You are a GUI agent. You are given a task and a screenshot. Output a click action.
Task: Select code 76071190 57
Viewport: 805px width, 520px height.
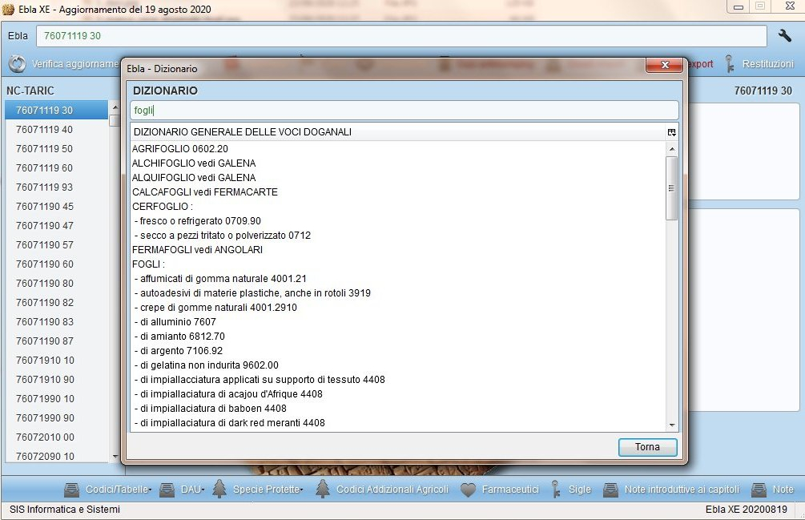[57, 245]
